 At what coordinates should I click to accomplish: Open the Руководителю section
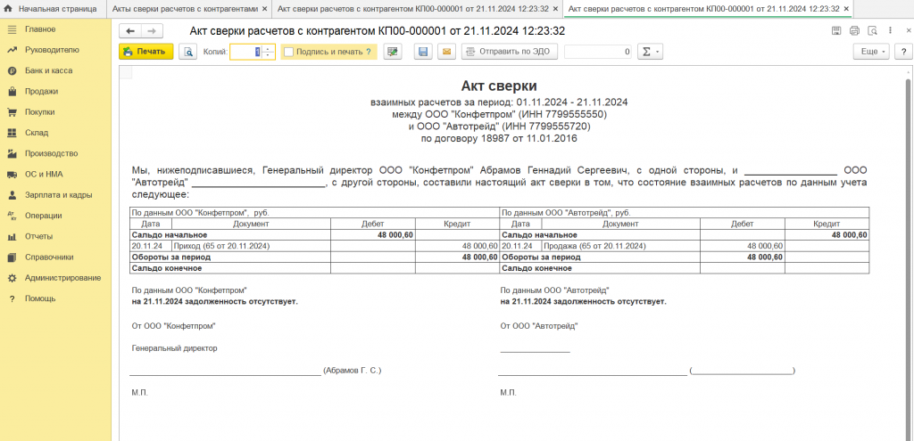coord(51,50)
